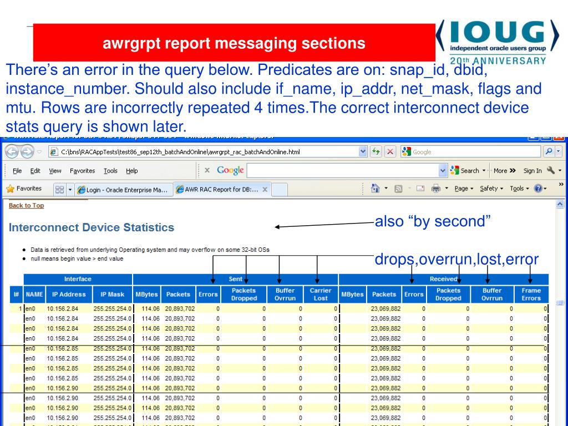Image resolution: width=568 pixels, height=426 pixels.
Task: Click the Interconnect Device Statistics heading
Action: (92, 227)
